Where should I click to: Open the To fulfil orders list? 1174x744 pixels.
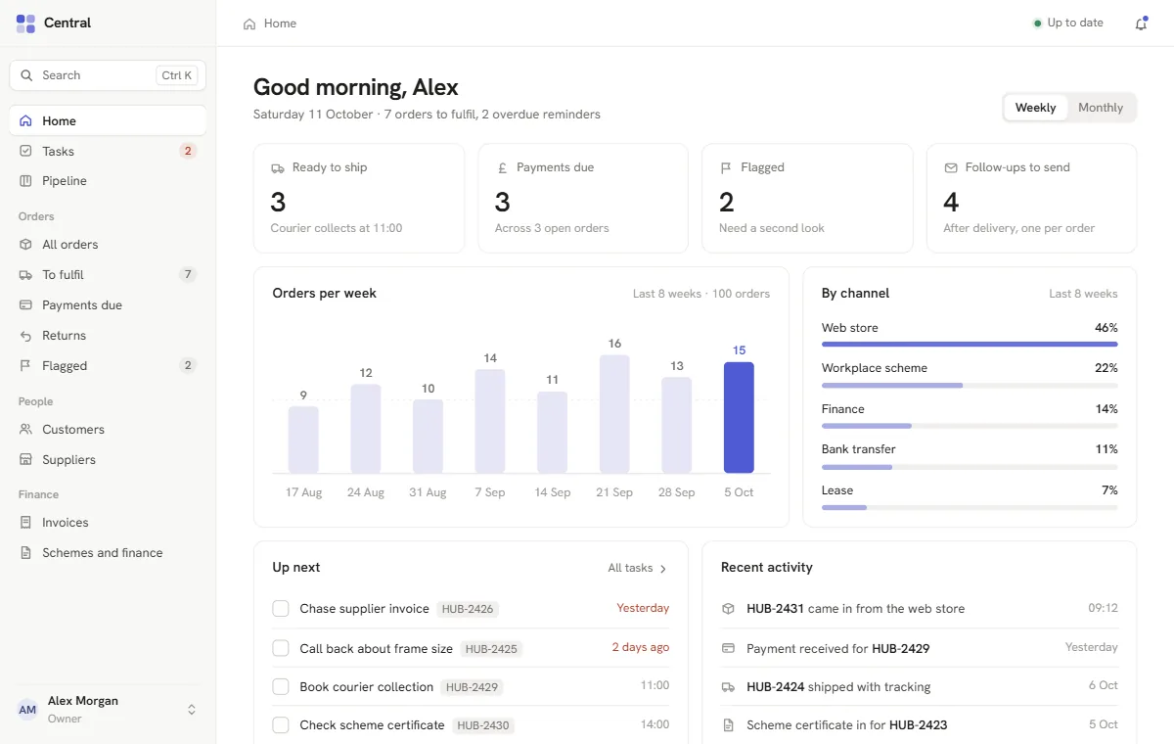tap(108, 275)
